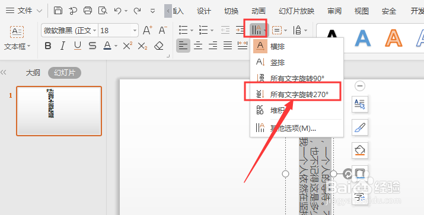Select 所有文字旋转90° option
Image resolution: width=424 pixels, height=215 pixels.
point(297,78)
